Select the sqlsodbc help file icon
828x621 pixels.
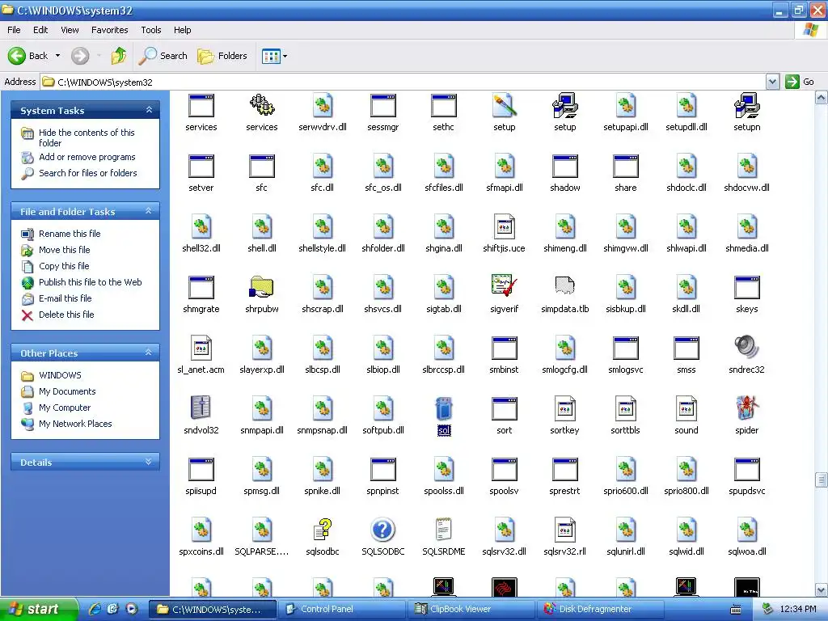323,530
